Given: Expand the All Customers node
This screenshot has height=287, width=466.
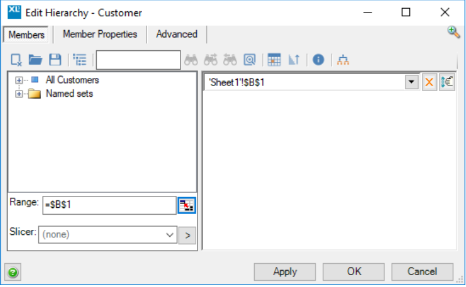Looking at the screenshot, I should click(19, 80).
